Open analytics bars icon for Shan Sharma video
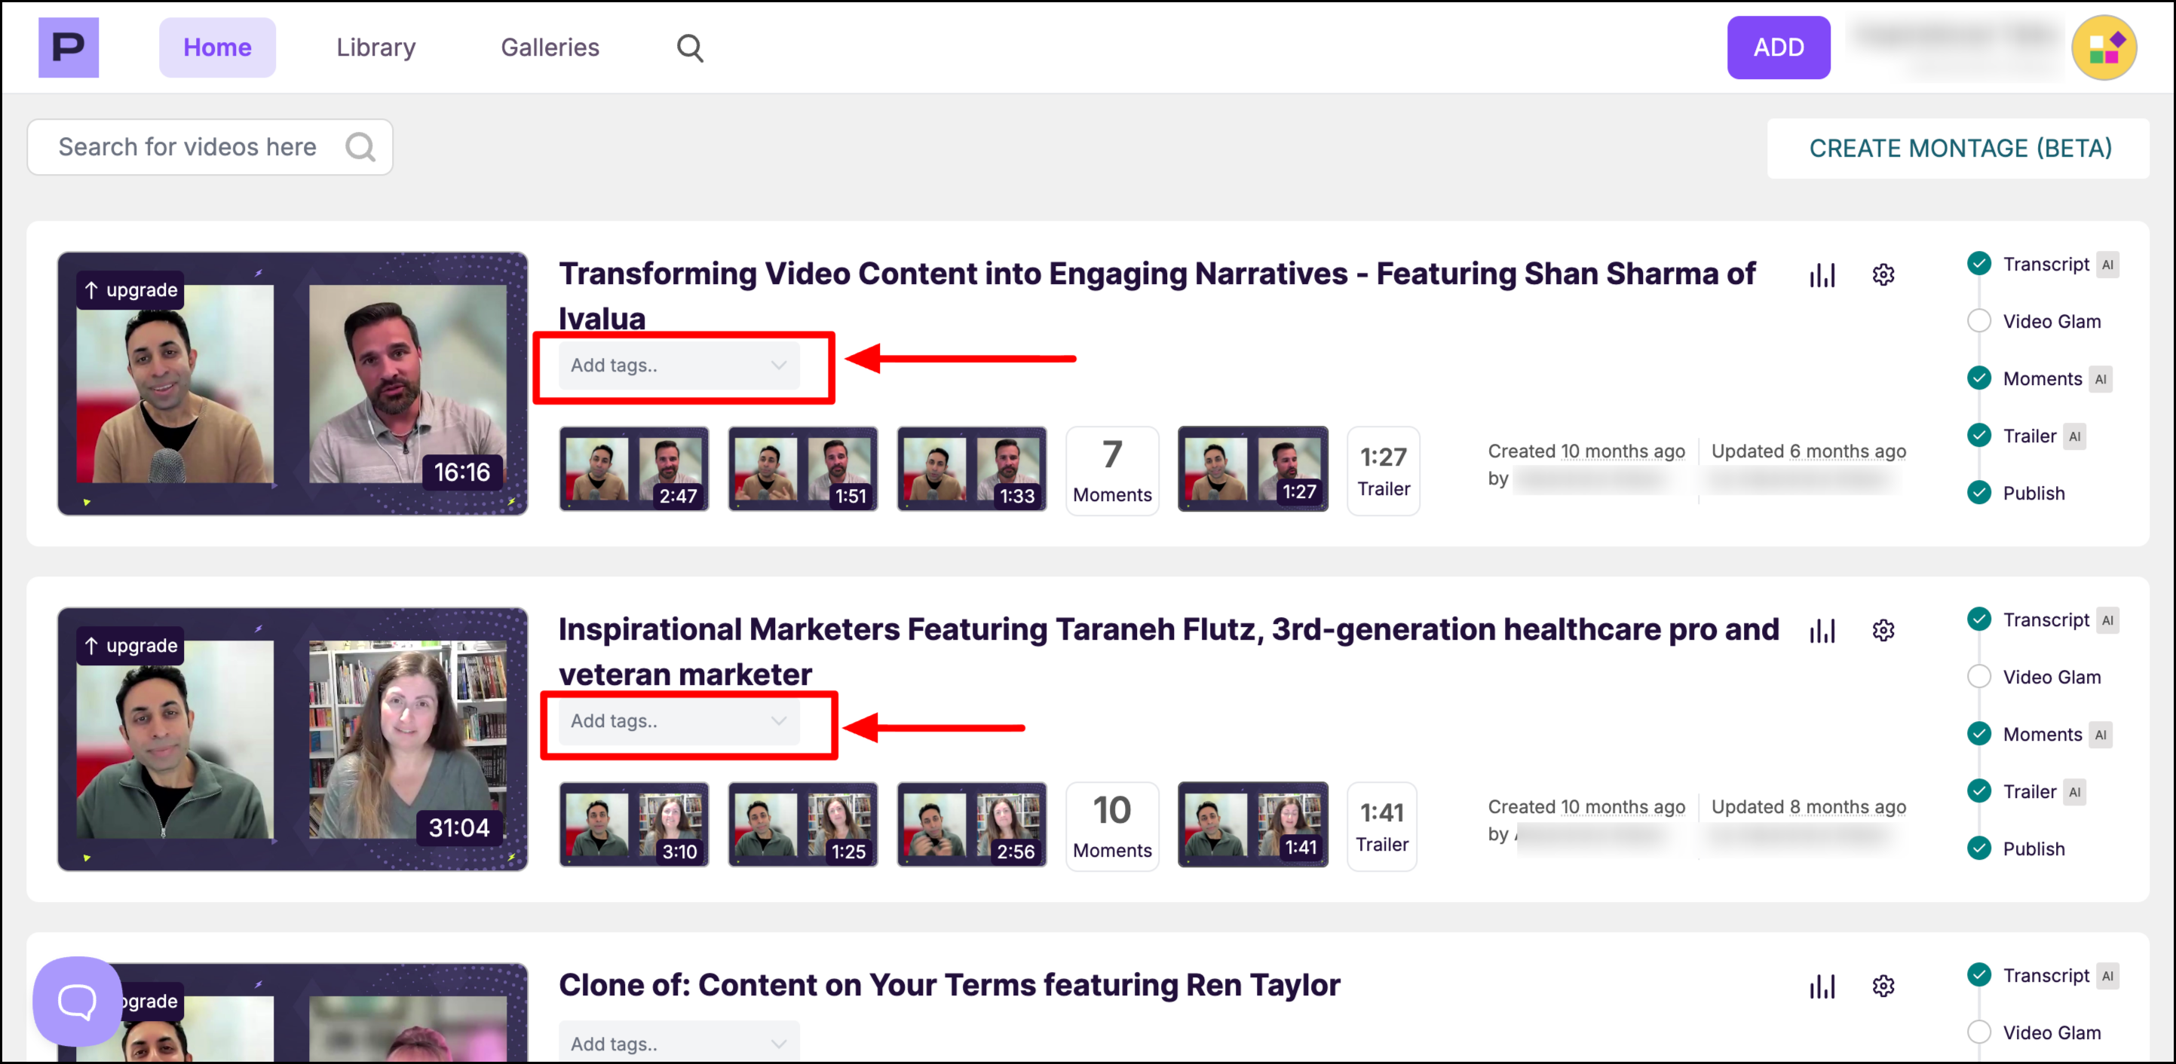The height and width of the screenshot is (1064, 2176). tap(1822, 274)
